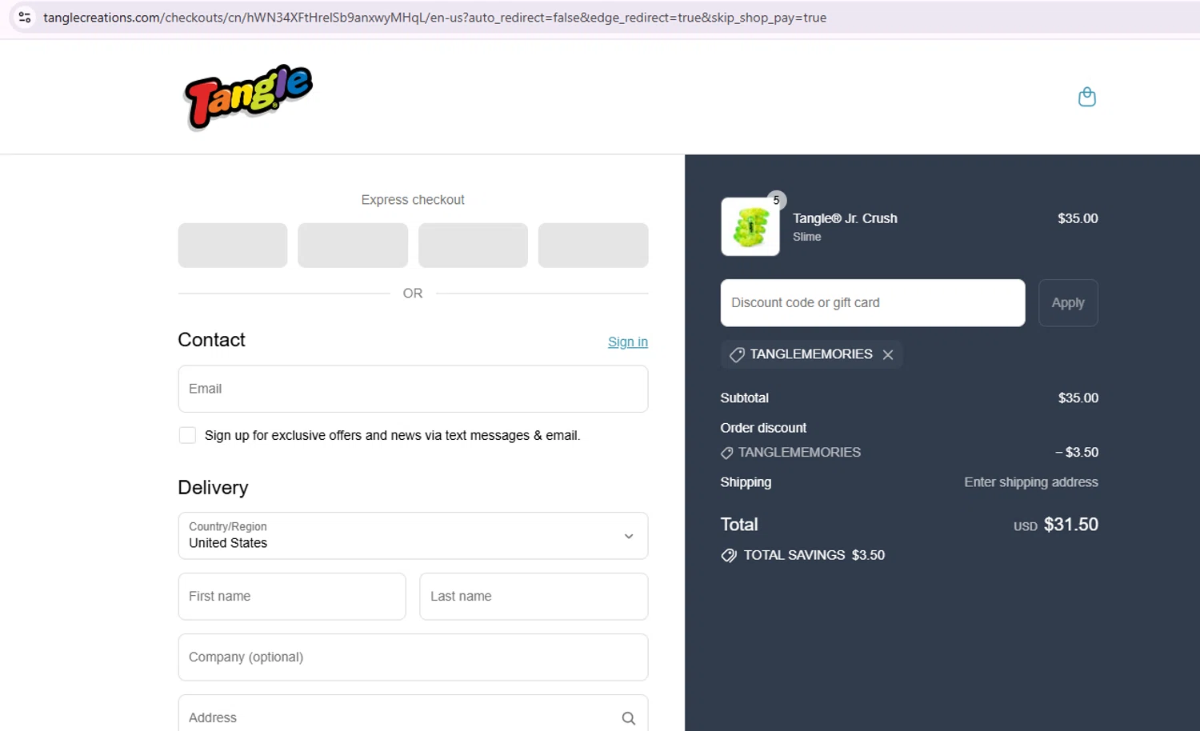Remove the TANGLEMEMORIES discount code
The height and width of the screenshot is (731, 1200).
tap(888, 354)
